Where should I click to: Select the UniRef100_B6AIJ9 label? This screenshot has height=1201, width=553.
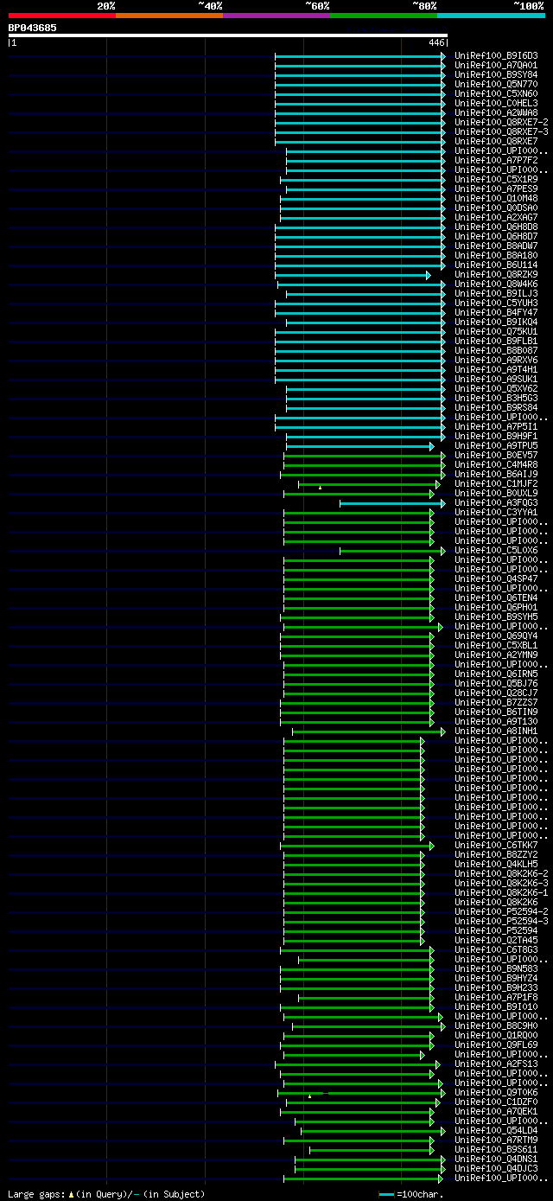coord(496,475)
